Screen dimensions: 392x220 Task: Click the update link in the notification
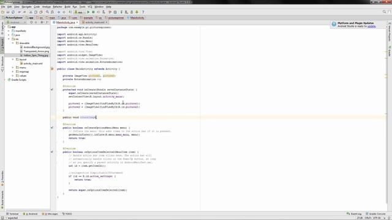(372, 26)
